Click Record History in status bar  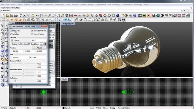point(124,108)
